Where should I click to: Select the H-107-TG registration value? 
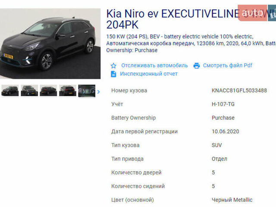[x=223, y=104]
